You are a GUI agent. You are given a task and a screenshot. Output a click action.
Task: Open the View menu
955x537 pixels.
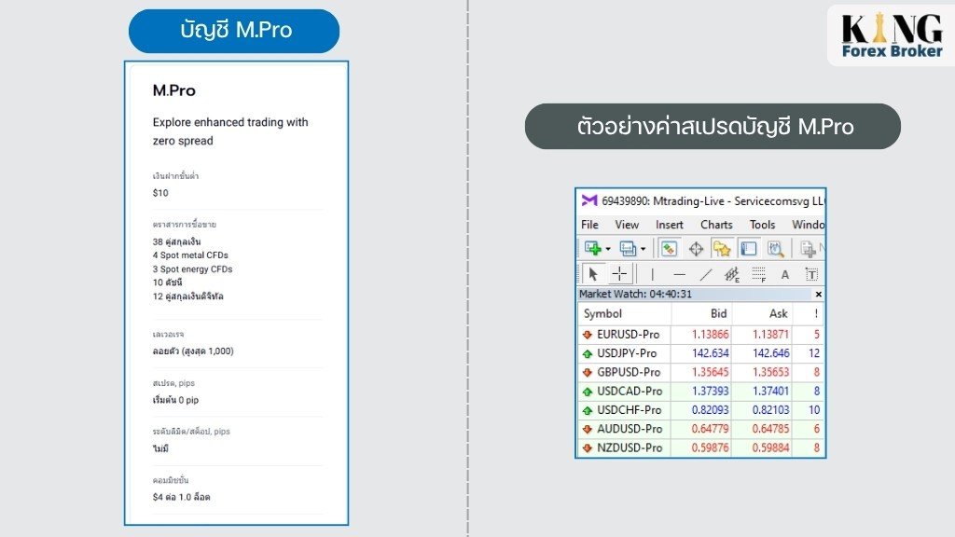(627, 225)
